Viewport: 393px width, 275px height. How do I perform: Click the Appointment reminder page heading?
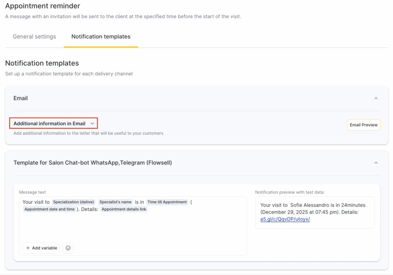pyautogui.click(x=43, y=6)
